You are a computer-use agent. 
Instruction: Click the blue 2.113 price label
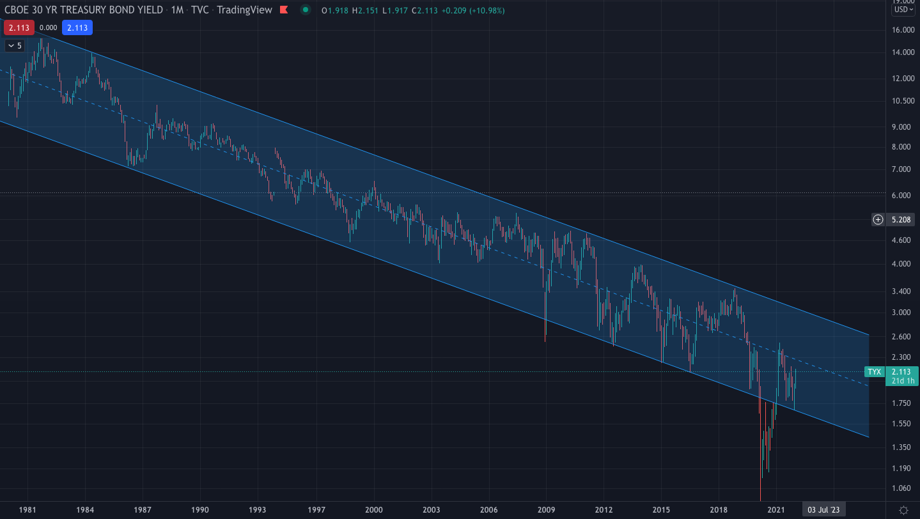click(x=77, y=27)
